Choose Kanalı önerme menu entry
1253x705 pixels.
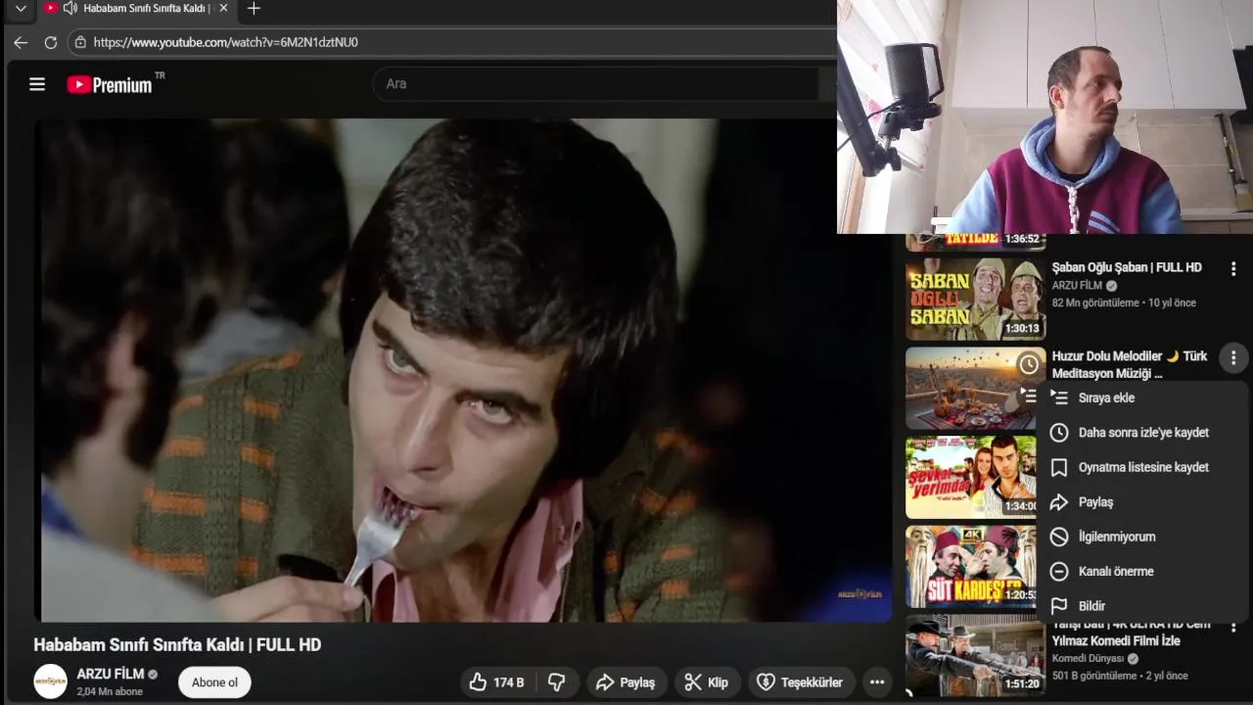point(1141,572)
